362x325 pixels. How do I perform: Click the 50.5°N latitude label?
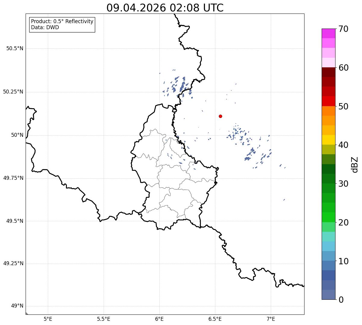tap(15, 48)
